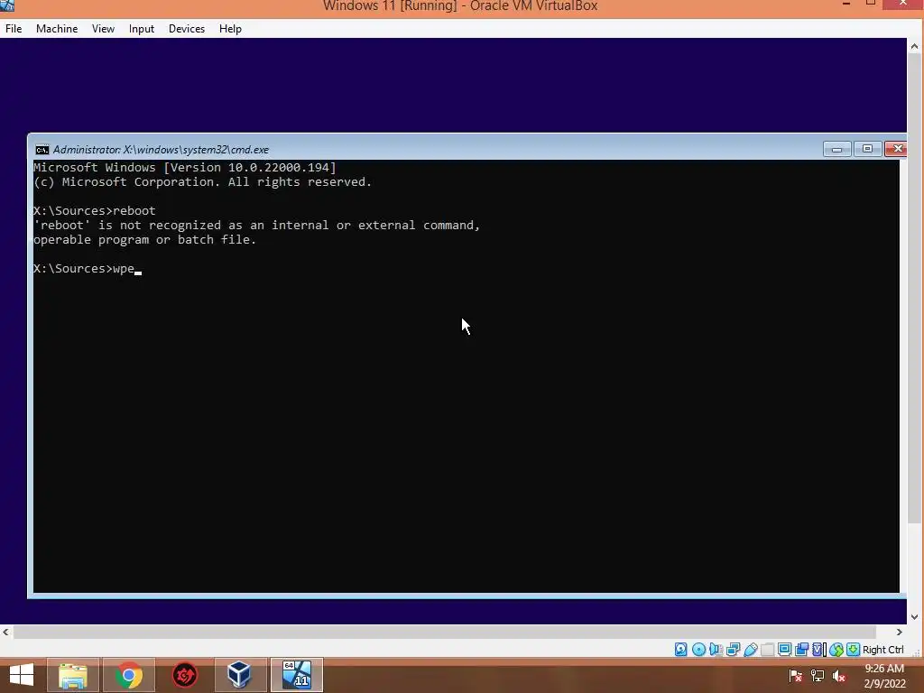Viewport: 924px width, 693px height.
Task: Click the audio indicator in VirtualBox status bar
Action: 716,650
